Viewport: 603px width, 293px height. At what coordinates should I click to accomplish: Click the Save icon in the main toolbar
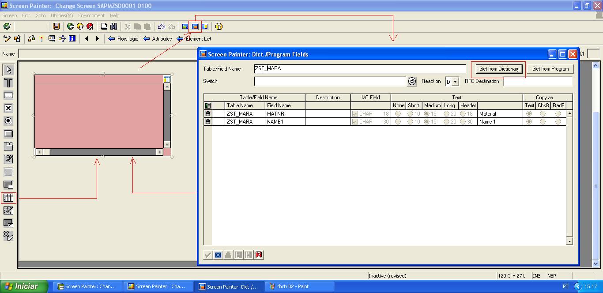56,26
